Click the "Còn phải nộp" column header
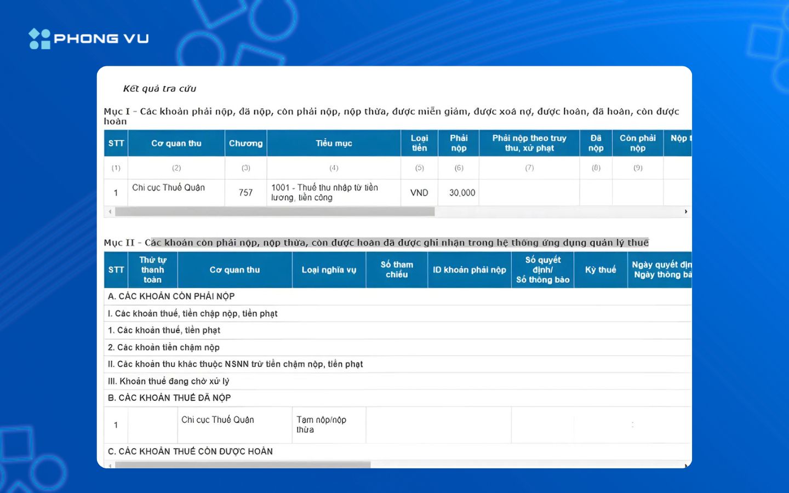This screenshot has width=789, height=493. (x=638, y=144)
